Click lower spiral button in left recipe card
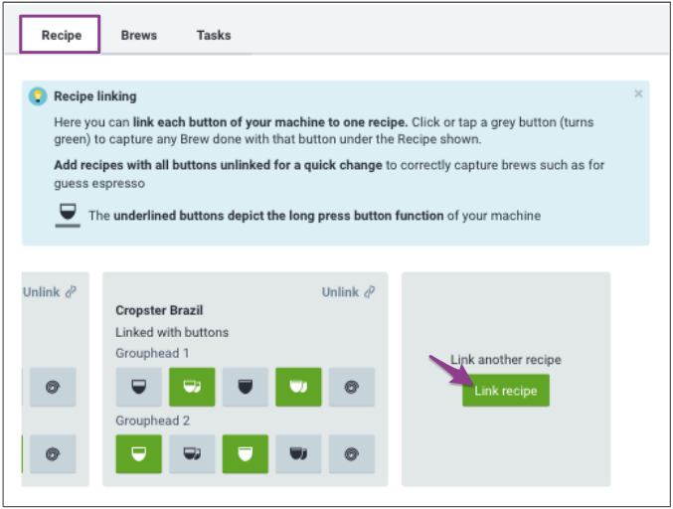The height and width of the screenshot is (509, 673). (x=53, y=454)
